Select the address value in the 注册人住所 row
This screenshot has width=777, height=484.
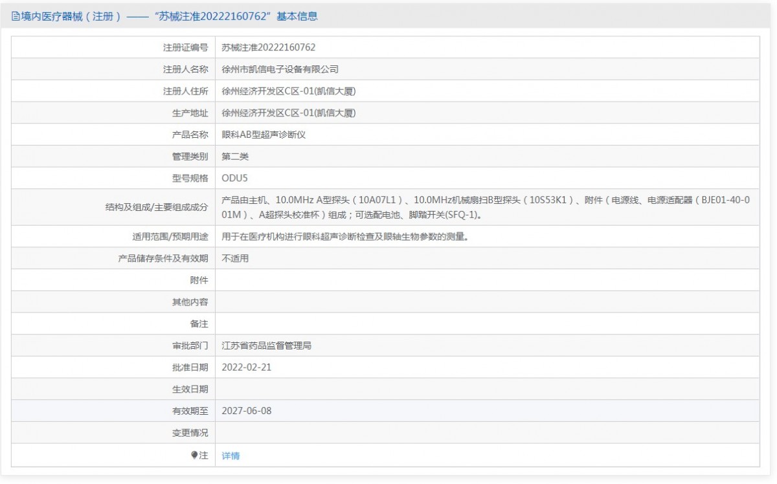click(289, 91)
